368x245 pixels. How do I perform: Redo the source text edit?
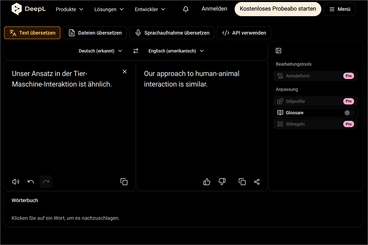[46, 182]
